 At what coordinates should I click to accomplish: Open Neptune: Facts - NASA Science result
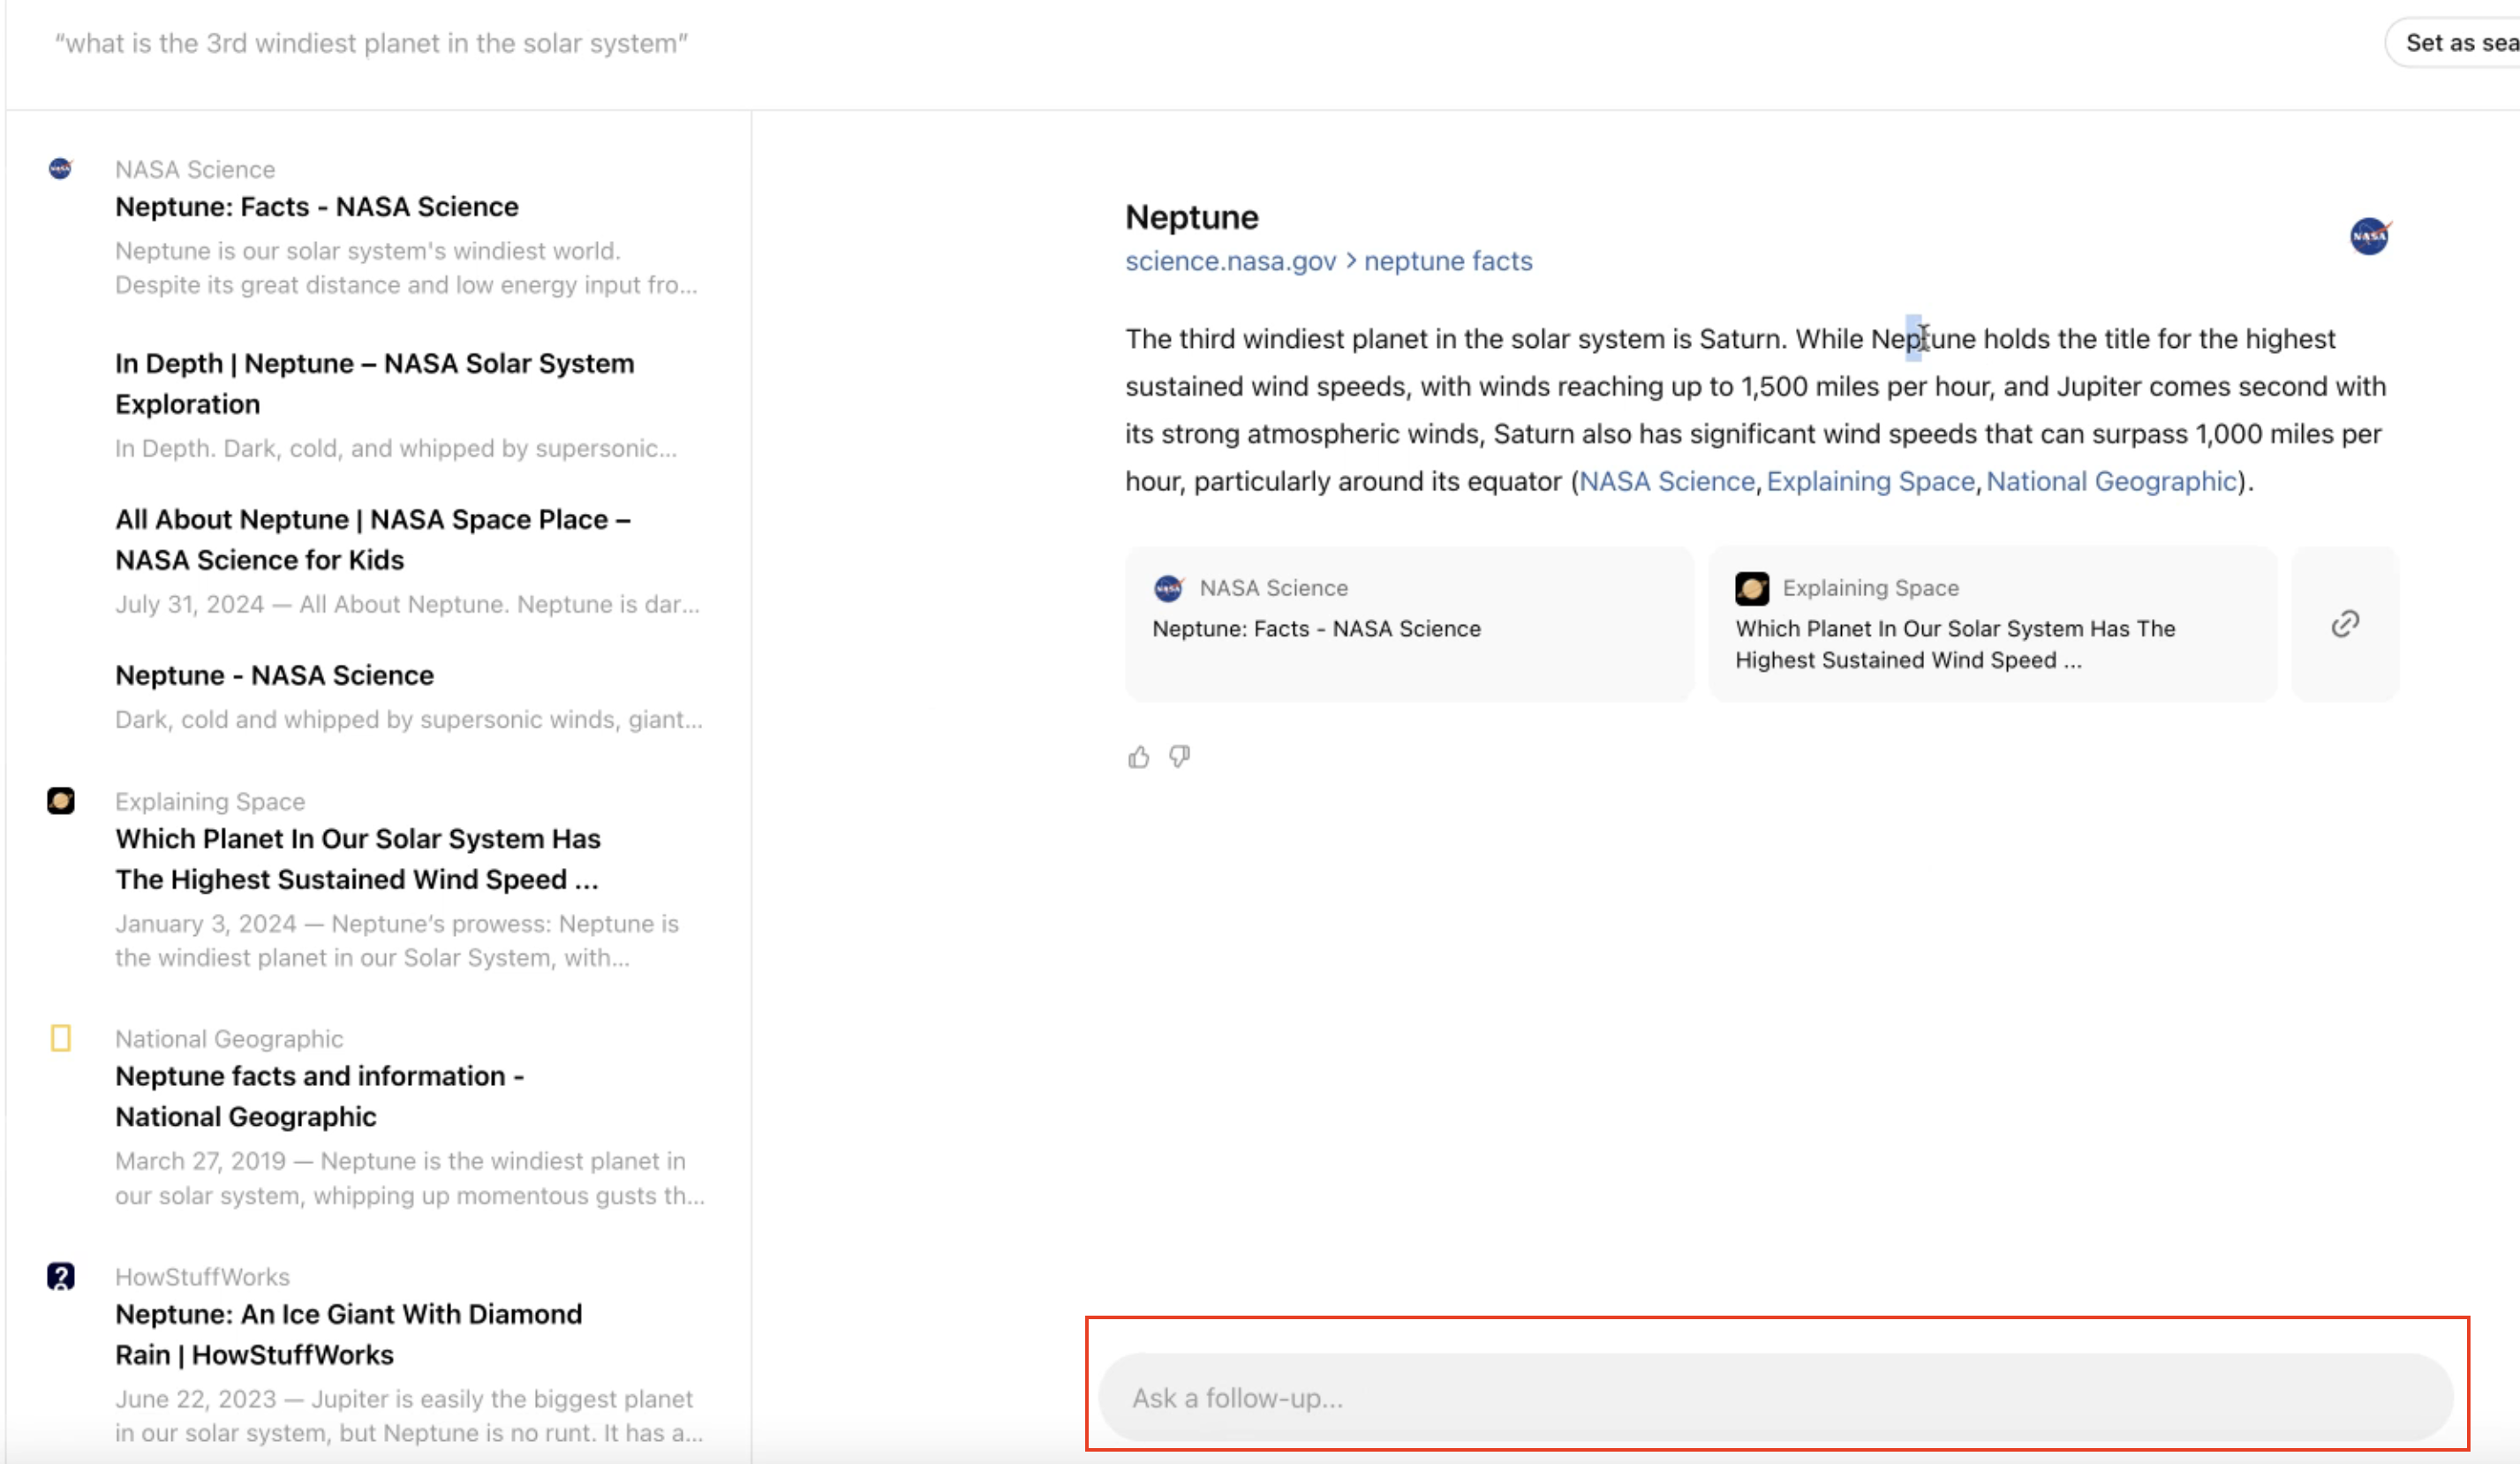point(317,207)
